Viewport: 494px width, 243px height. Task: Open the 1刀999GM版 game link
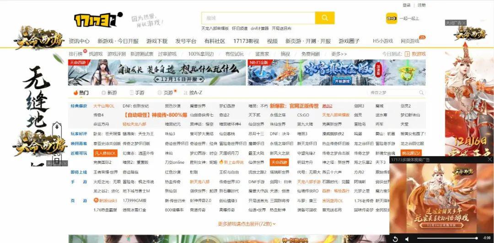coord(134,200)
